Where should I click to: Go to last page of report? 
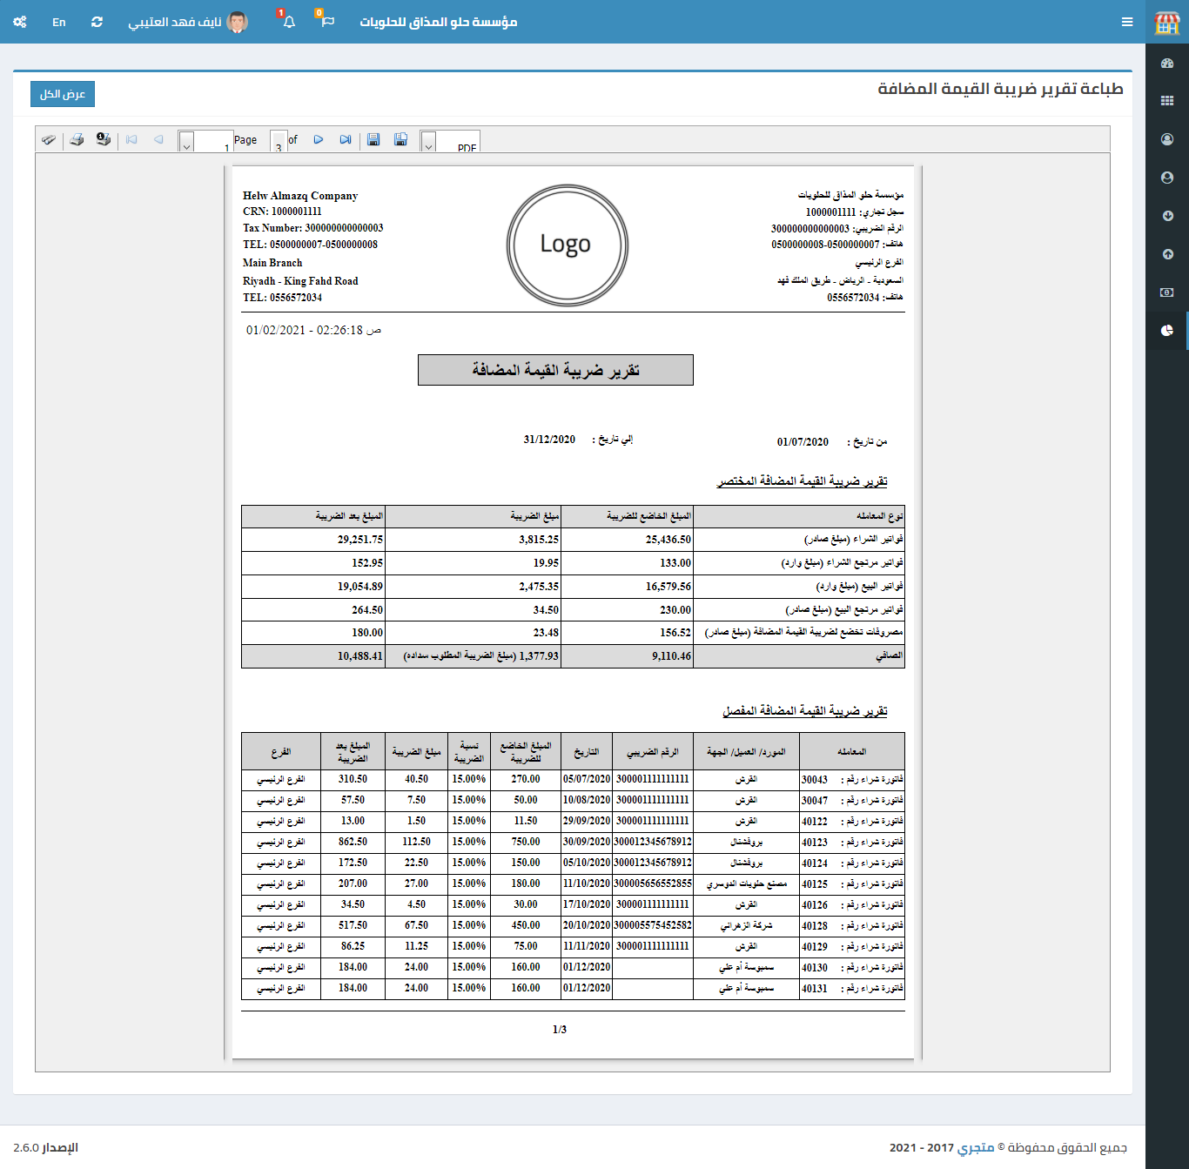click(346, 139)
